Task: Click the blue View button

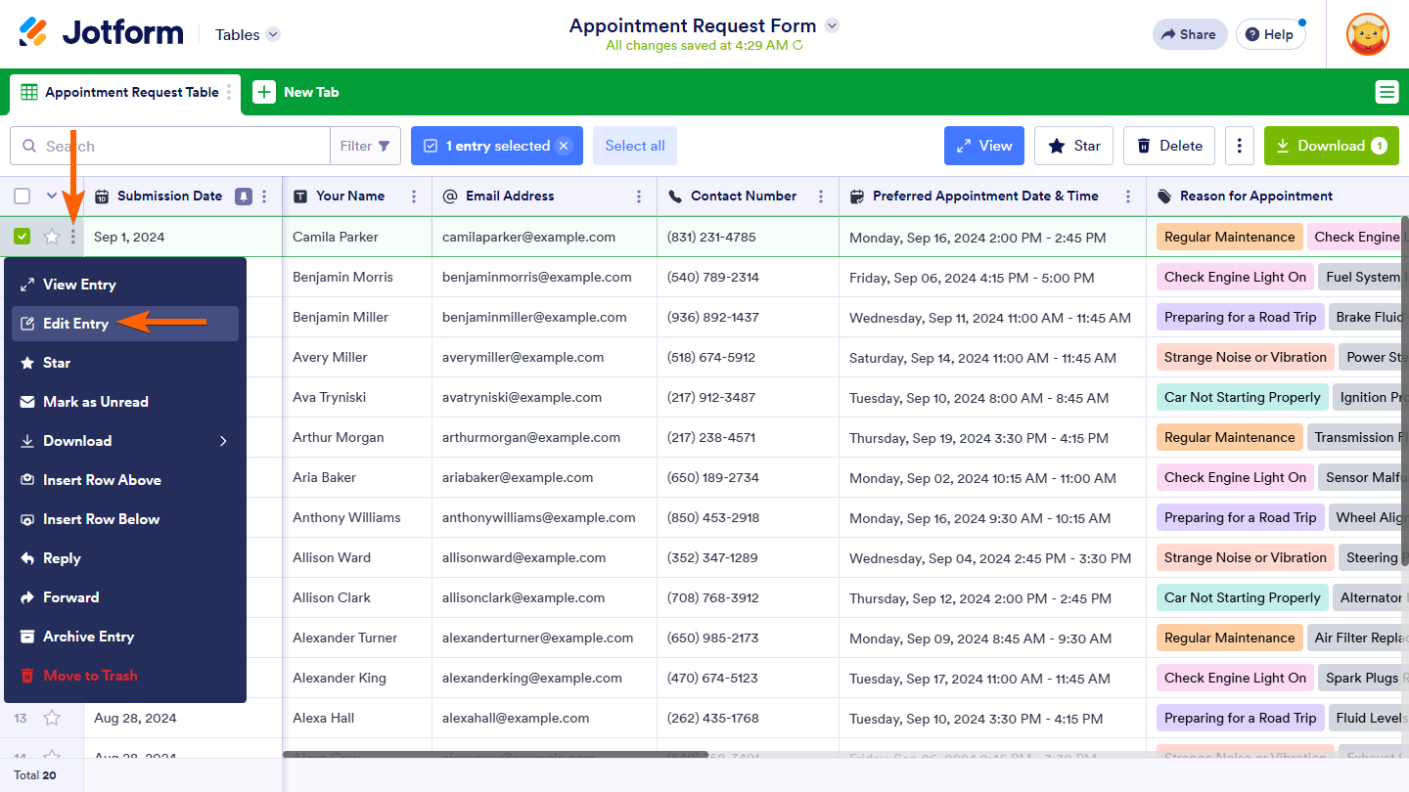Action: [x=984, y=146]
